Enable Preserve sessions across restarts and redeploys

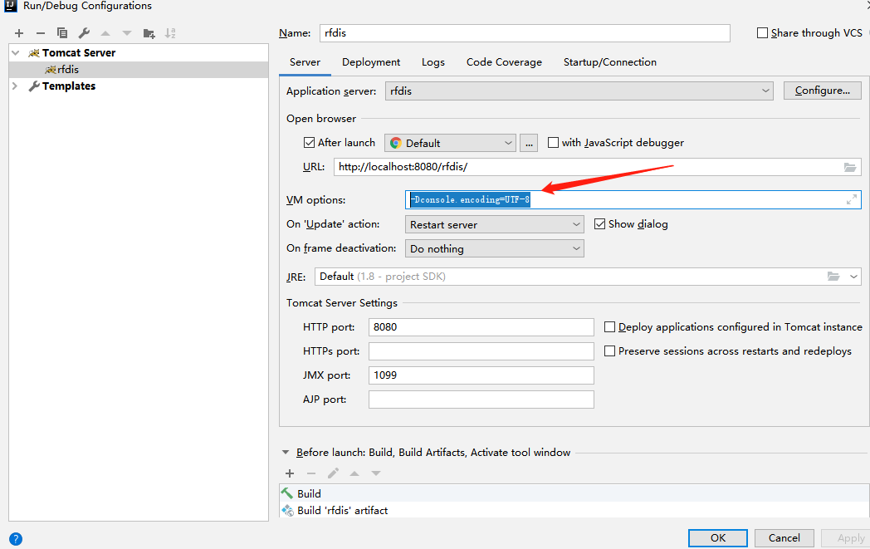[609, 350]
